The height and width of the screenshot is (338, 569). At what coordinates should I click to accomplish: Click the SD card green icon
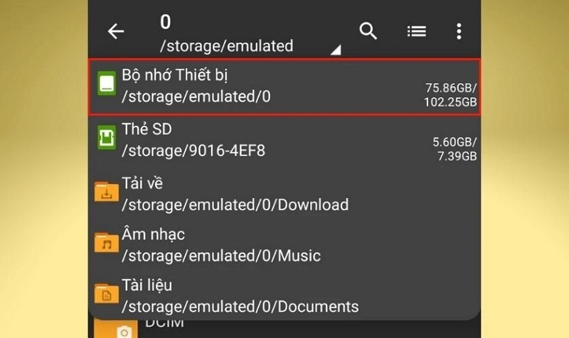coord(106,138)
